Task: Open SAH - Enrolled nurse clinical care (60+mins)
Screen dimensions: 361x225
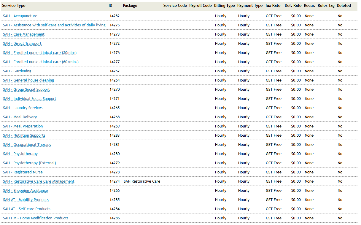Action: click(x=41, y=62)
